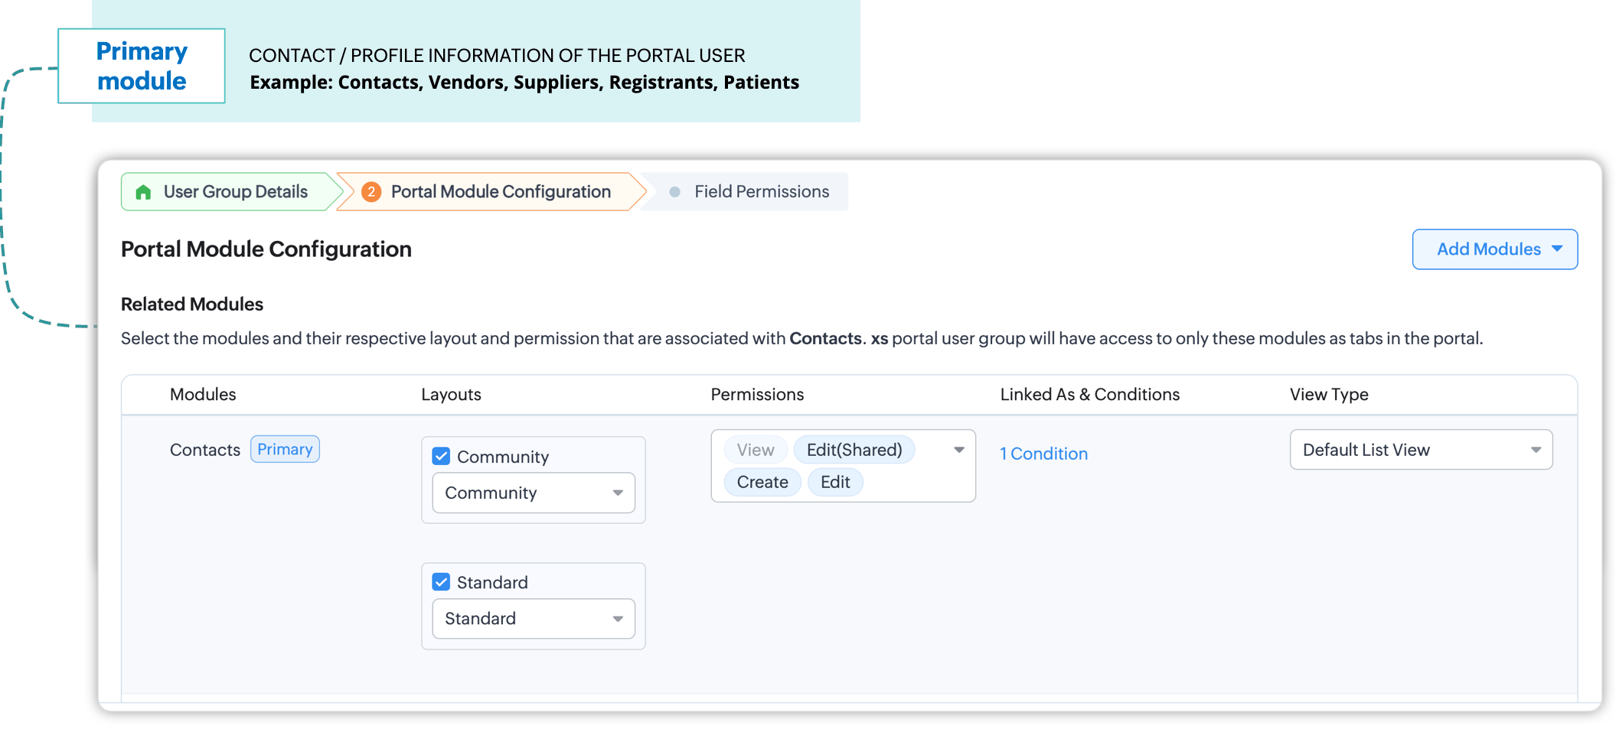Click the Edit(Shared) permission chip

click(x=854, y=450)
